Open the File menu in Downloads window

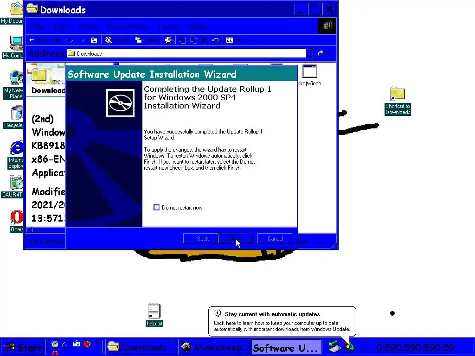point(38,26)
